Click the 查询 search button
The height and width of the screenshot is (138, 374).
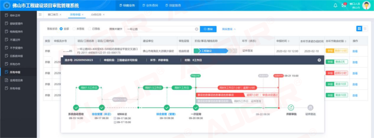click(x=208, y=29)
